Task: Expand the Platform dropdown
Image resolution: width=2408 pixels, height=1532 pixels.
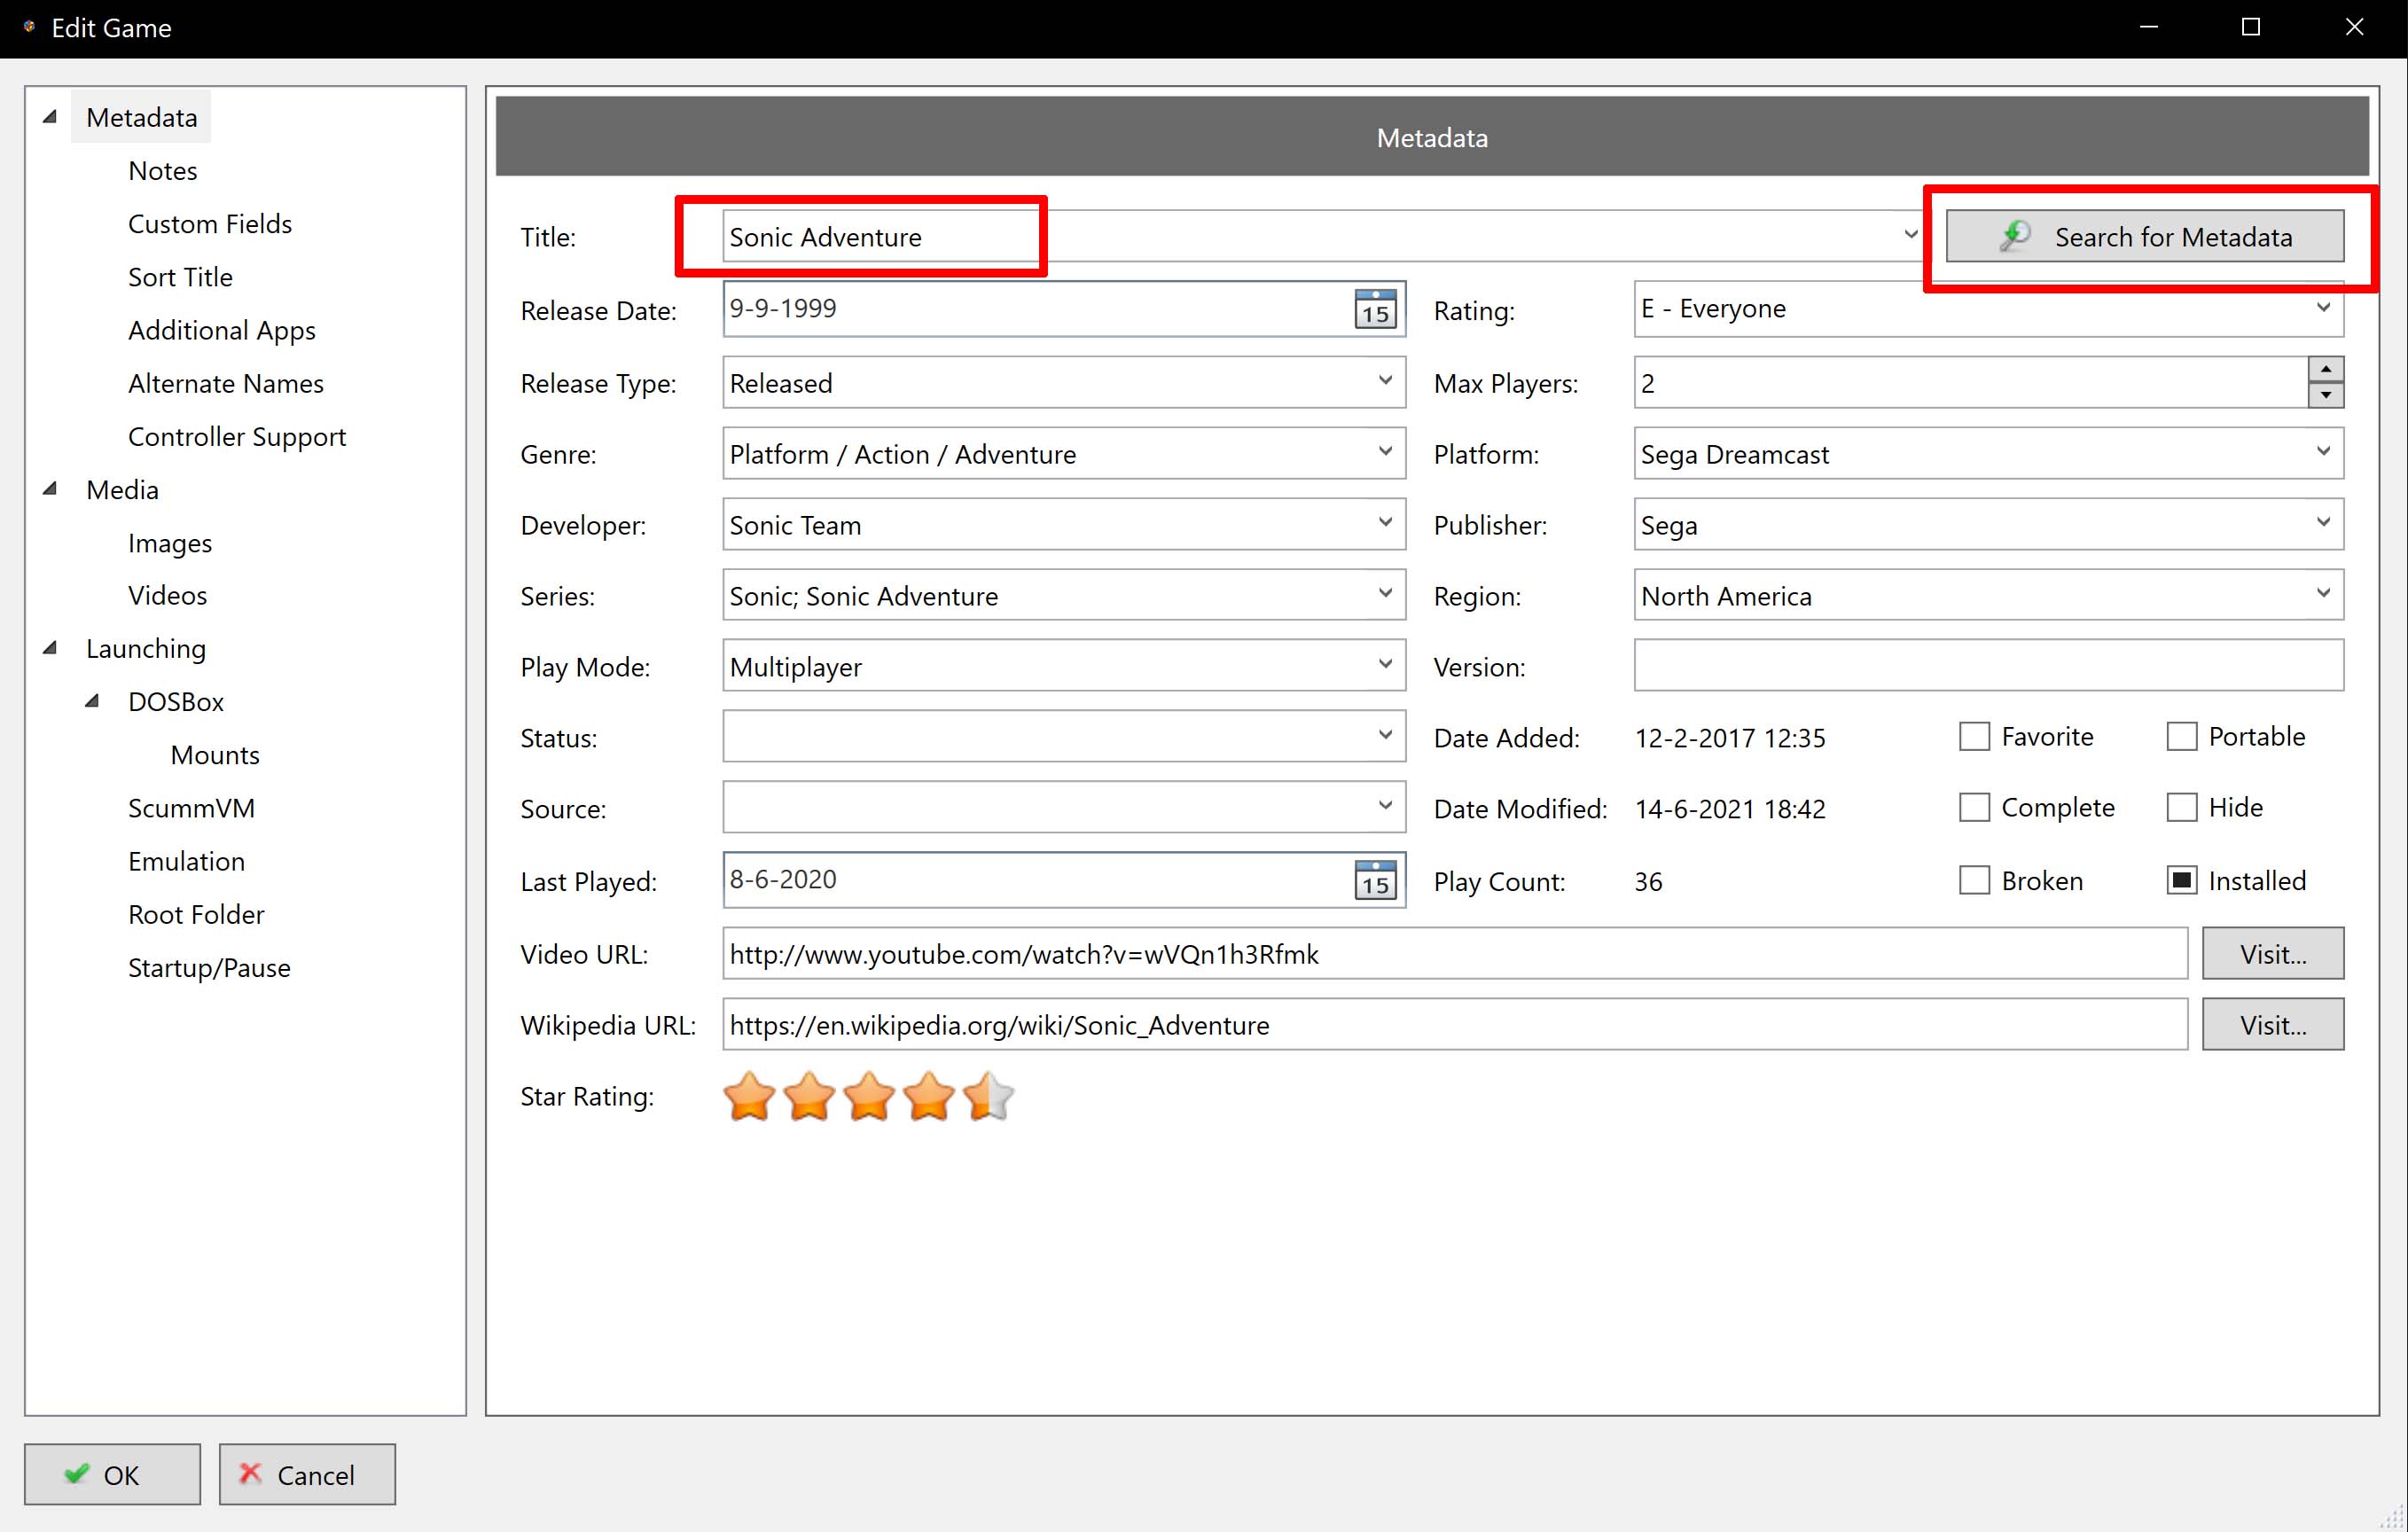Action: coord(2323,452)
